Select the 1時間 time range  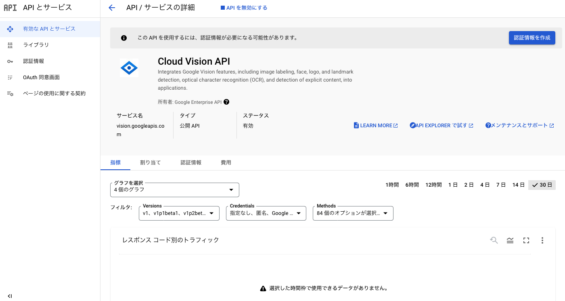392,185
